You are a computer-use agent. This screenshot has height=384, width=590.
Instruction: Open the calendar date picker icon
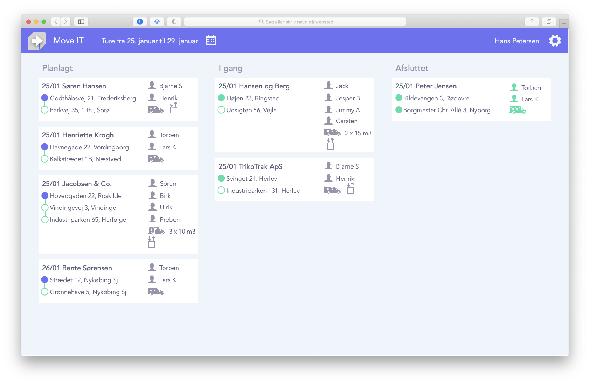coord(211,40)
